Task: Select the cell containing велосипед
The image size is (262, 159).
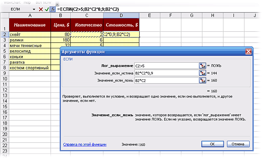Action: (30, 51)
